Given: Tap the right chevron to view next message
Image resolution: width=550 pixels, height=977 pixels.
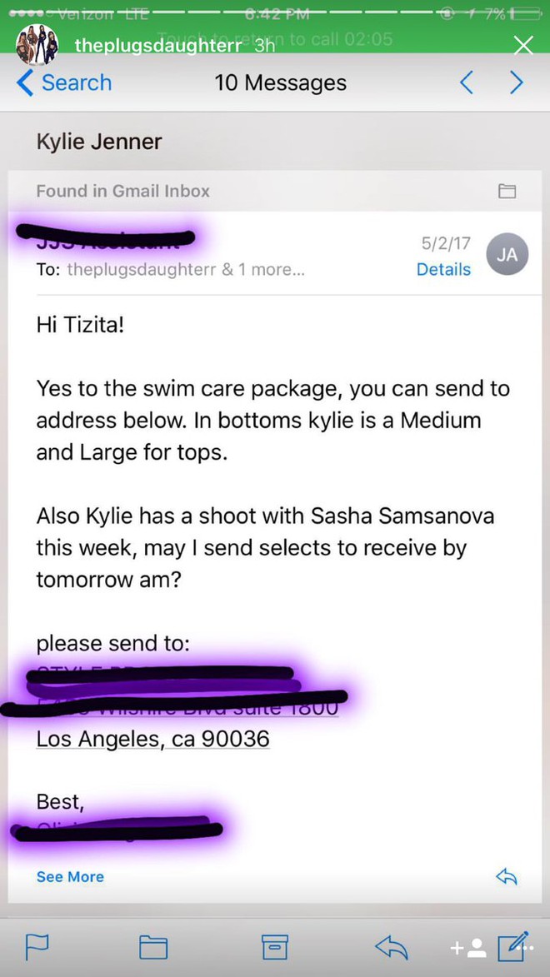Looking at the screenshot, I should 516,82.
